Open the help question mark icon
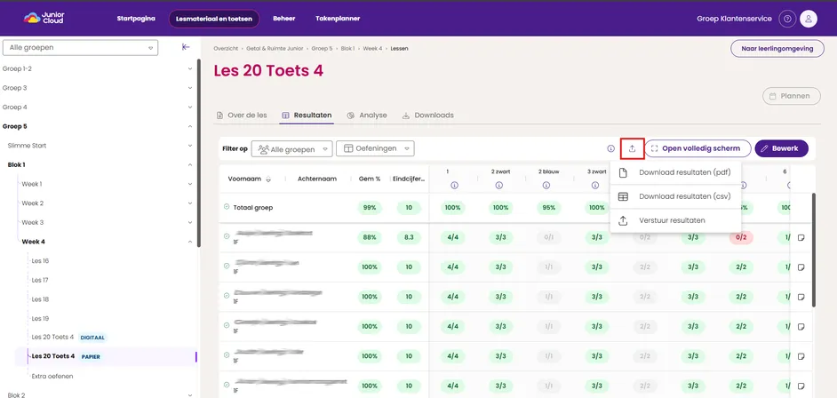 click(x=787, y=19)
